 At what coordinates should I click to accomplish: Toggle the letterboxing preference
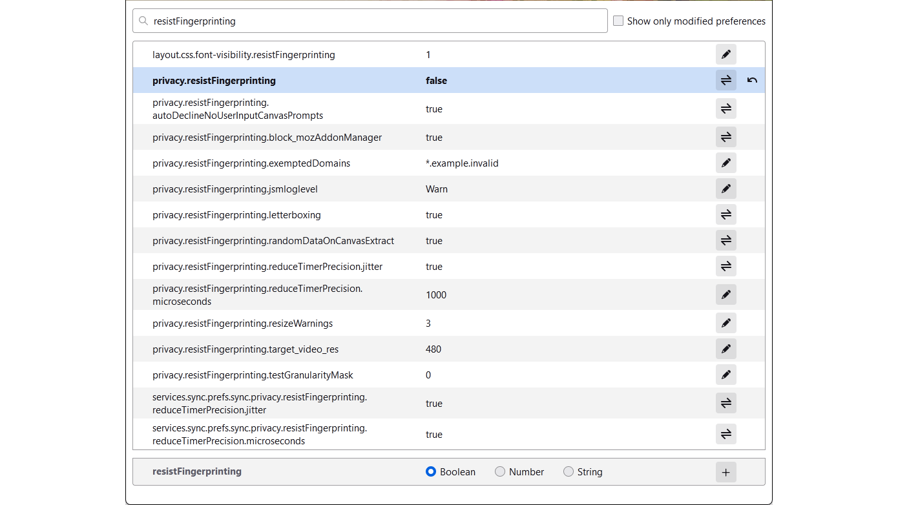(x=726, y=214)
